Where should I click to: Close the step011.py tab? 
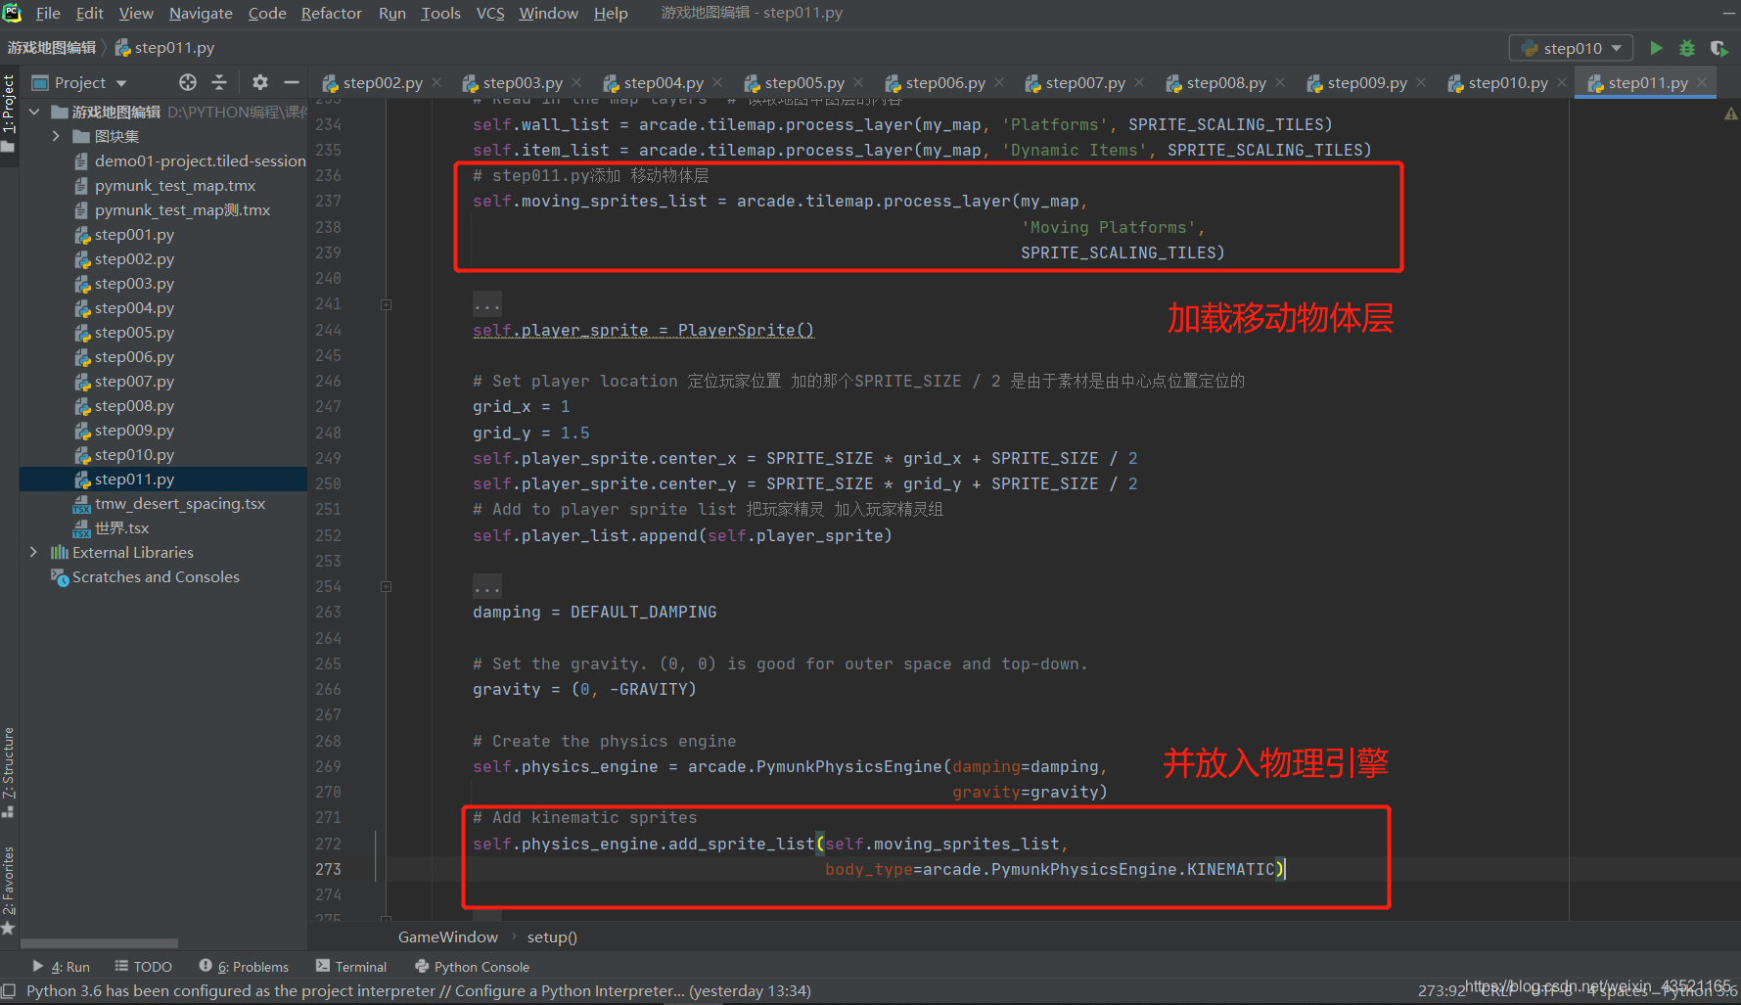point(1702,82)
